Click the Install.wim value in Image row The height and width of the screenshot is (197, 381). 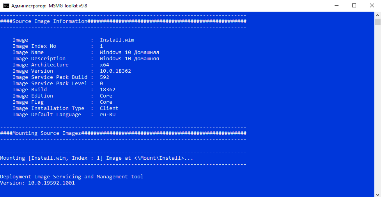(117, 40)
